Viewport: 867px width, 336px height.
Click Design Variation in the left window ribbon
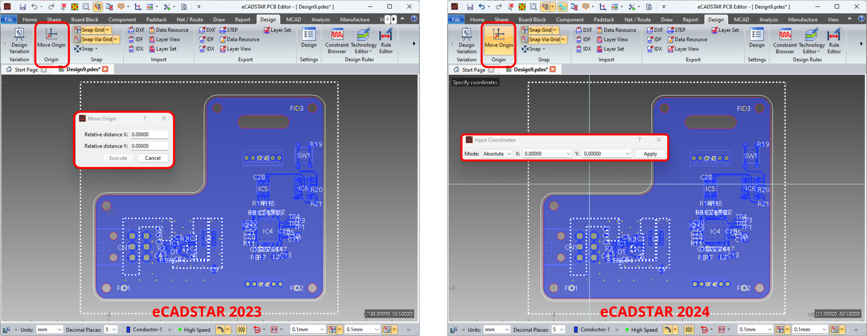point(19,41)
